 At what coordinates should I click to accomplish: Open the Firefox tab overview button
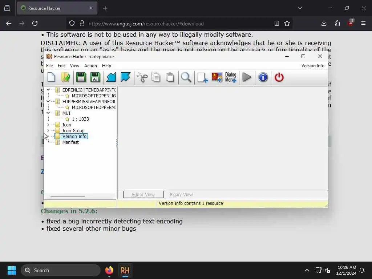[x=7, y=8]
